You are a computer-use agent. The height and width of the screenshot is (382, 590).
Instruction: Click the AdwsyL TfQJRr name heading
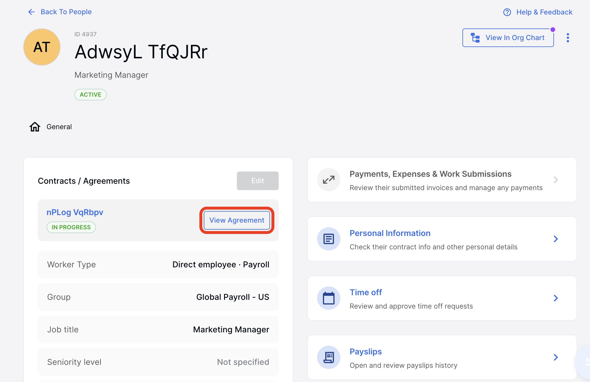[x=141, y=52]
